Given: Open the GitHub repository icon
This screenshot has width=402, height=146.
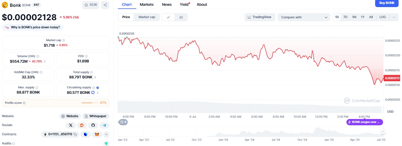Looking at the screenshot, I should tap(93, 125).
